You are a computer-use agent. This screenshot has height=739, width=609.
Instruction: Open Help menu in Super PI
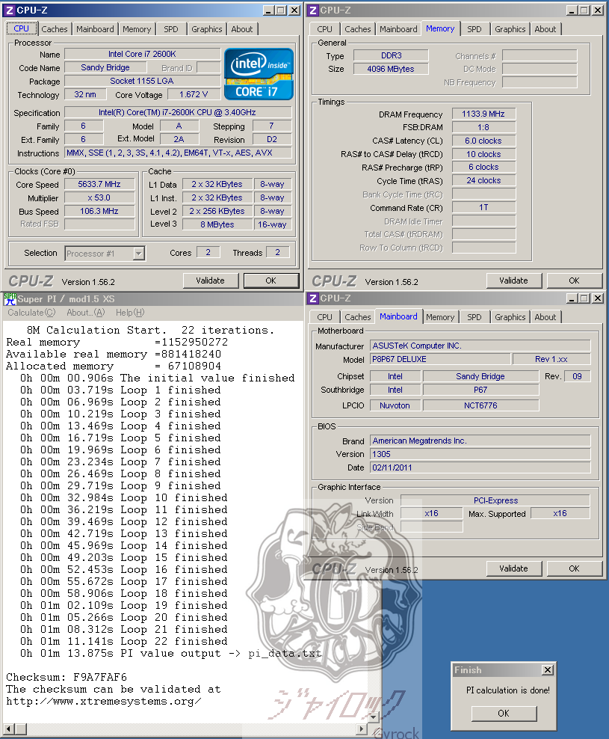pos(130,313)
